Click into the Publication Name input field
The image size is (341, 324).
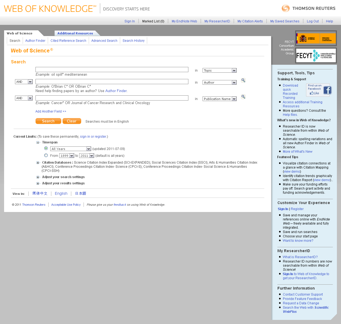coord(112,98)
